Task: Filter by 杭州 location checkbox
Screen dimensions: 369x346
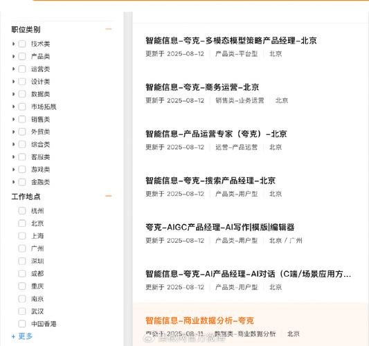Action: pos(22,210)
